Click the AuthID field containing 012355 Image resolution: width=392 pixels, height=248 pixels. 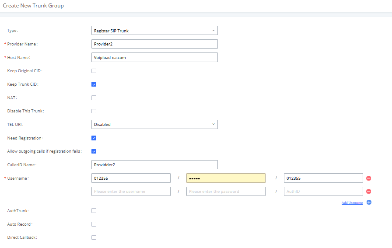click(323, 178)
